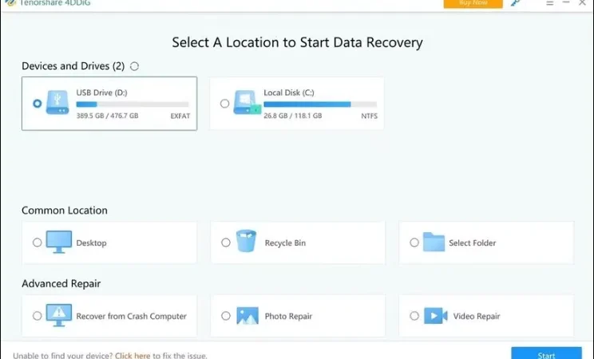Refresh the Devices and Drives list
Screen dimensions: 594x359
point(134,66)
